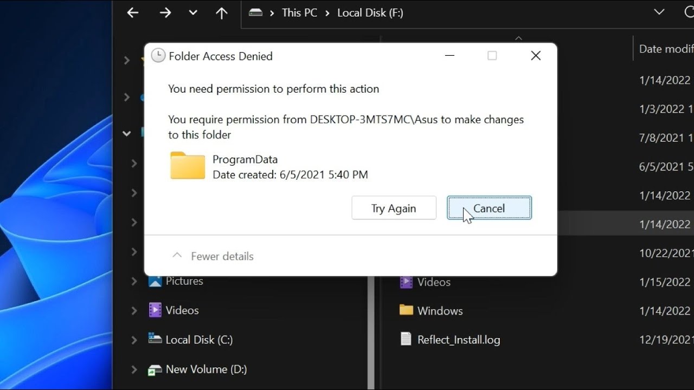Image resolution: width=694 pixels, height=390 pixels.
Task: Open New Volume (D:) in sidebar
Action: [x=205, y=369]
